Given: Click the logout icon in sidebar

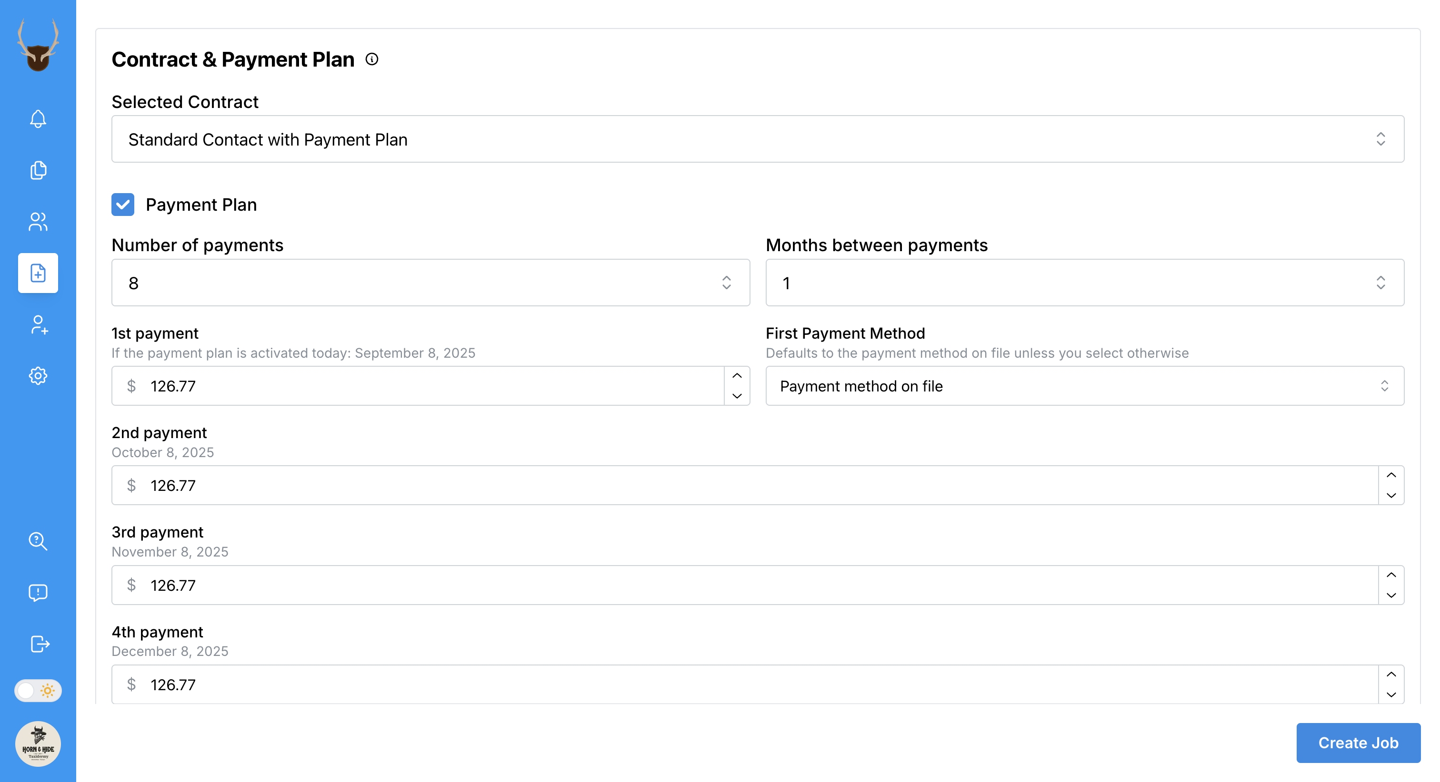Looking at the screenshot, I should click(x=39, y=644).
